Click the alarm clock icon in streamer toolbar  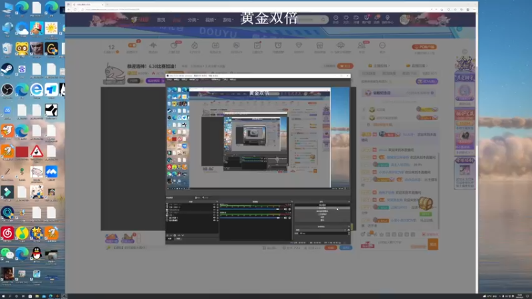(278, 45)
